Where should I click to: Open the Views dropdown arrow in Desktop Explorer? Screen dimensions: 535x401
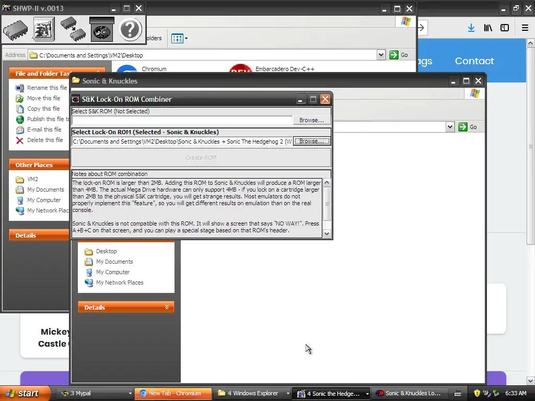(x=187, y=39)
